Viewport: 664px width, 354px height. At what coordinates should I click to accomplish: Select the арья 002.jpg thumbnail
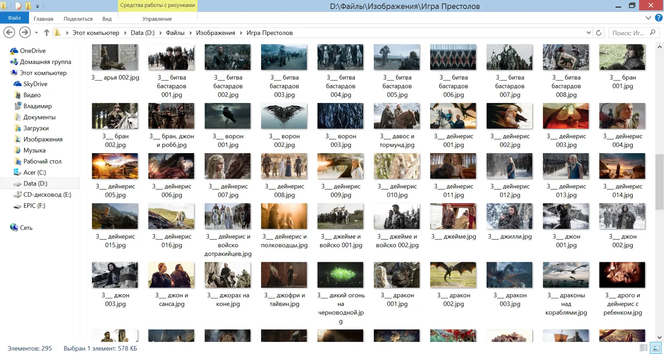click(x=115, y=57)
